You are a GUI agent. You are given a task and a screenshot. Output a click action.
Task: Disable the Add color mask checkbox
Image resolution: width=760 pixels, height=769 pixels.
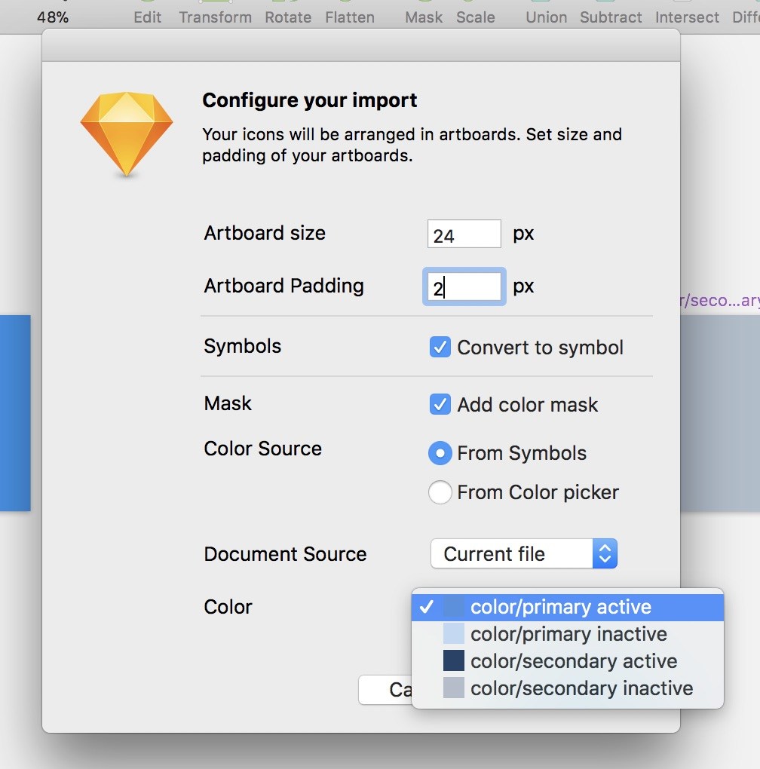[440, 404]
